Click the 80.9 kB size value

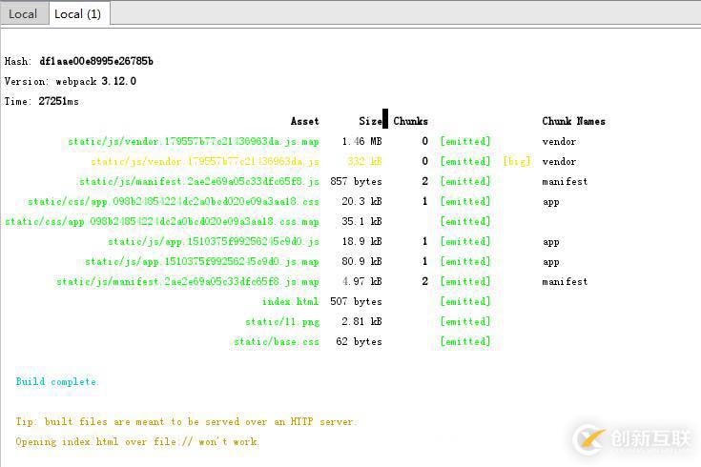coord(361,261)
